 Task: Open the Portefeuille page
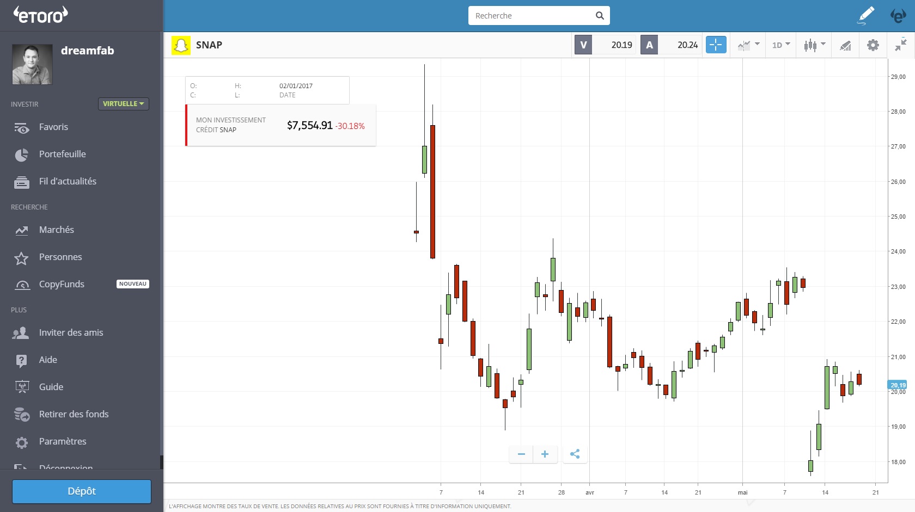pyautogui.click(x=63, y=154)
